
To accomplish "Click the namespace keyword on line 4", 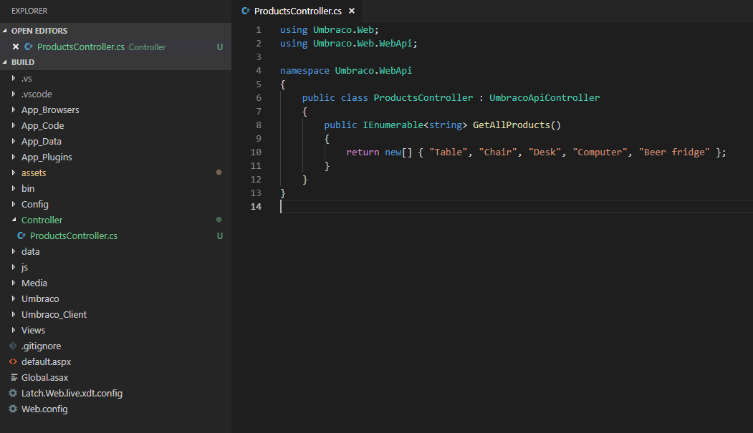I will (304, 70).
